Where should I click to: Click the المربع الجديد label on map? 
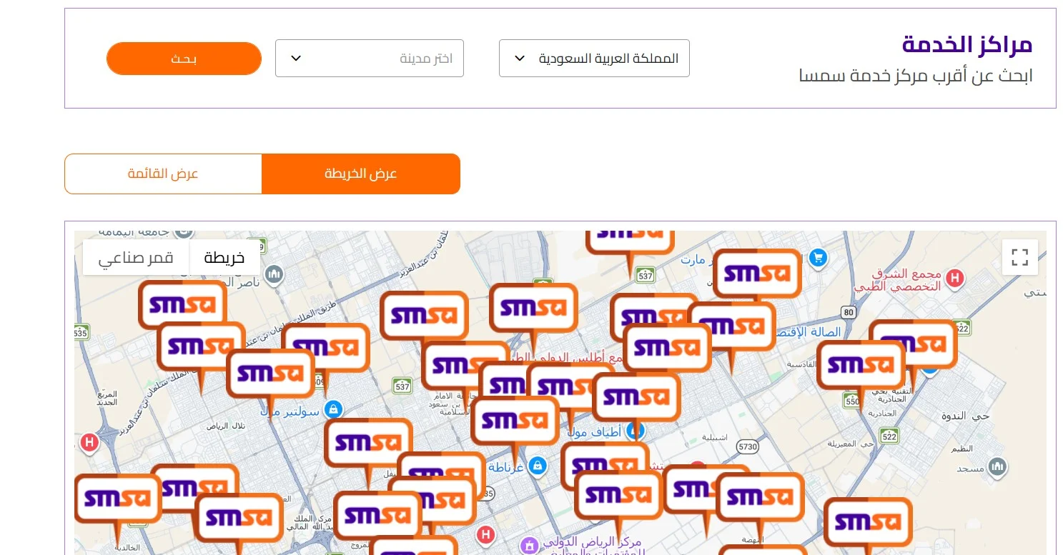(107, 398)
